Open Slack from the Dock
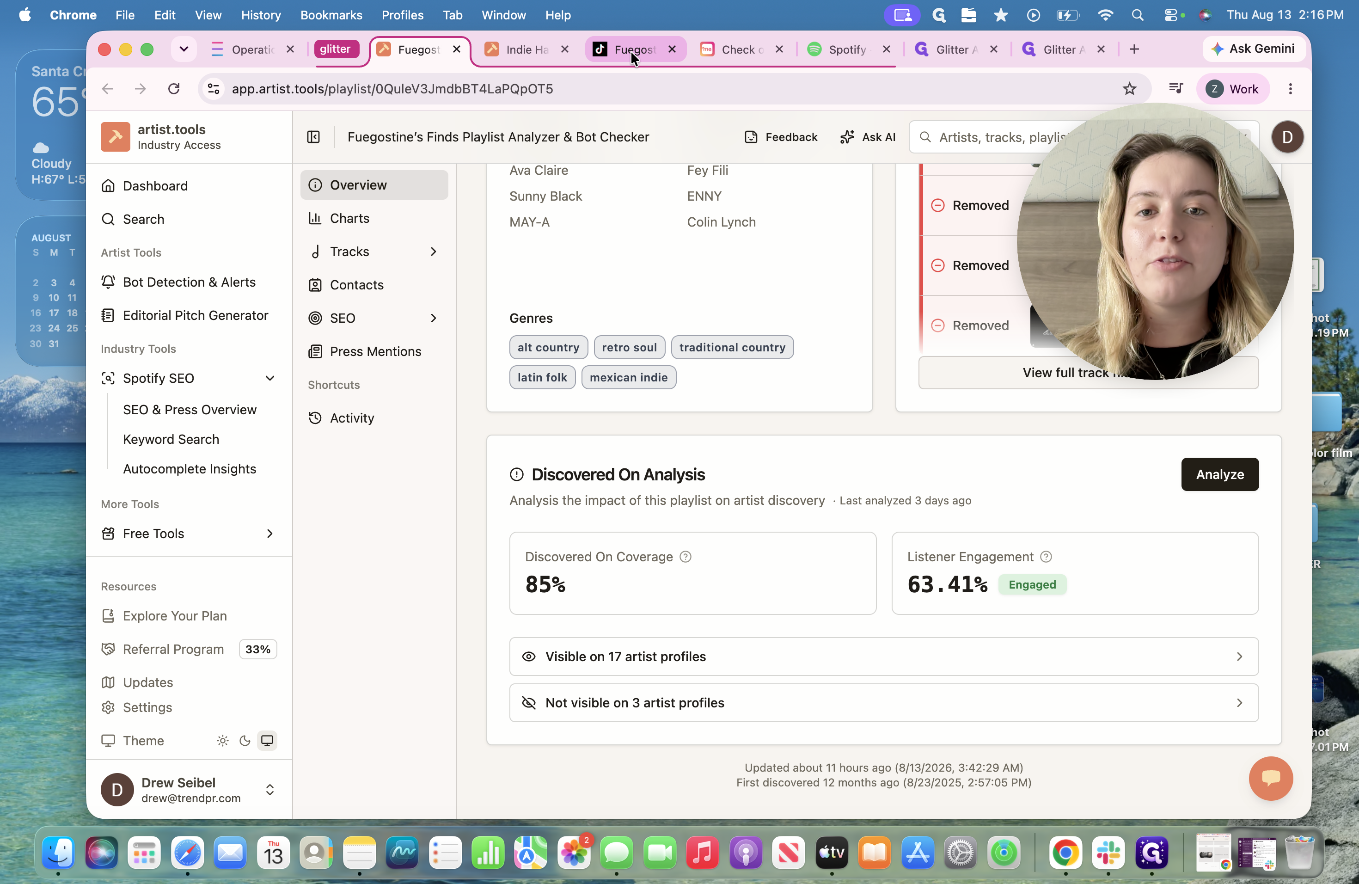1359x884 pixels. 1108,853
